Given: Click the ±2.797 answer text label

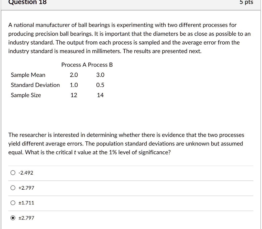Looking at the screenshot, I should pos(26,218).
